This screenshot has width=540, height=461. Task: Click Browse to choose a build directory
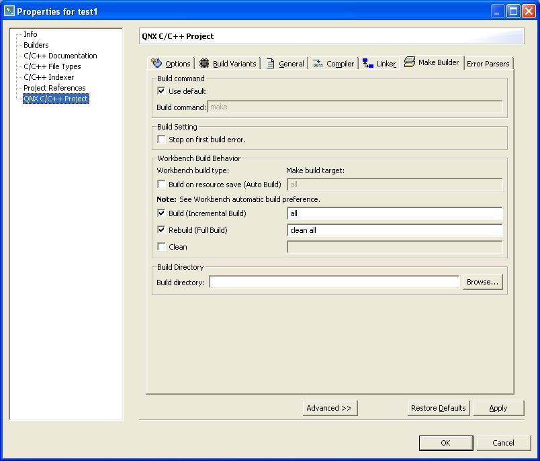coord(482,282)
